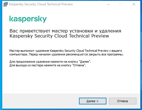The height and width of the screenshot is (110, 142).
Task: Click the heading's 'Kaspersky Security Cloud Technical Preview' line
Action: [59, 36]
